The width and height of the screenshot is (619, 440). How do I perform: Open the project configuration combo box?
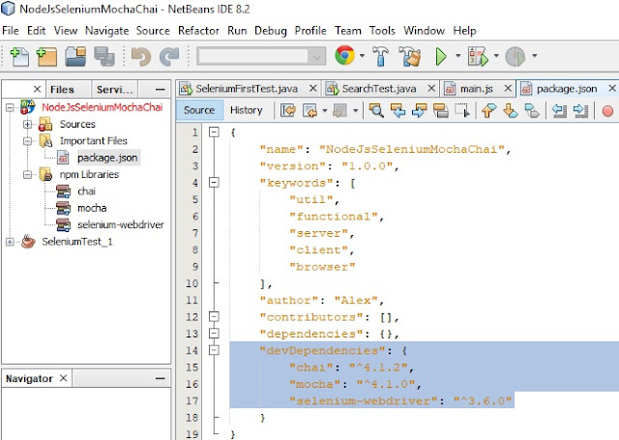point(261,56)
